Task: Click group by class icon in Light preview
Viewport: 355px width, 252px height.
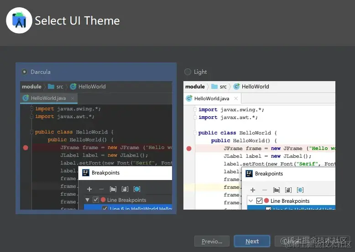Action: tap(300, 190)
